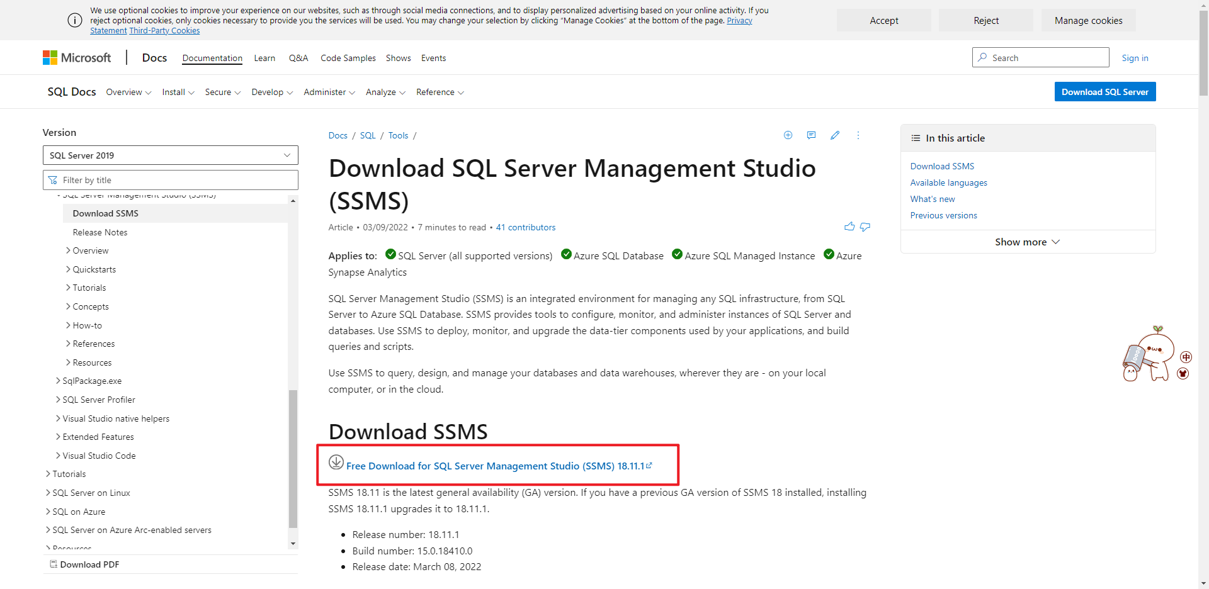Image resolution: width=1209 pixels, height=589 pixels.
Task: Click the Accept cookies button
Action: tap(884, 20)
